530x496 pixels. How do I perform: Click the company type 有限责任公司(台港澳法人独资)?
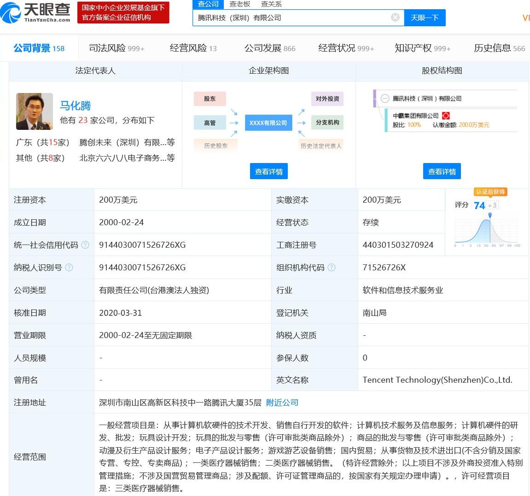coord(154,290)
